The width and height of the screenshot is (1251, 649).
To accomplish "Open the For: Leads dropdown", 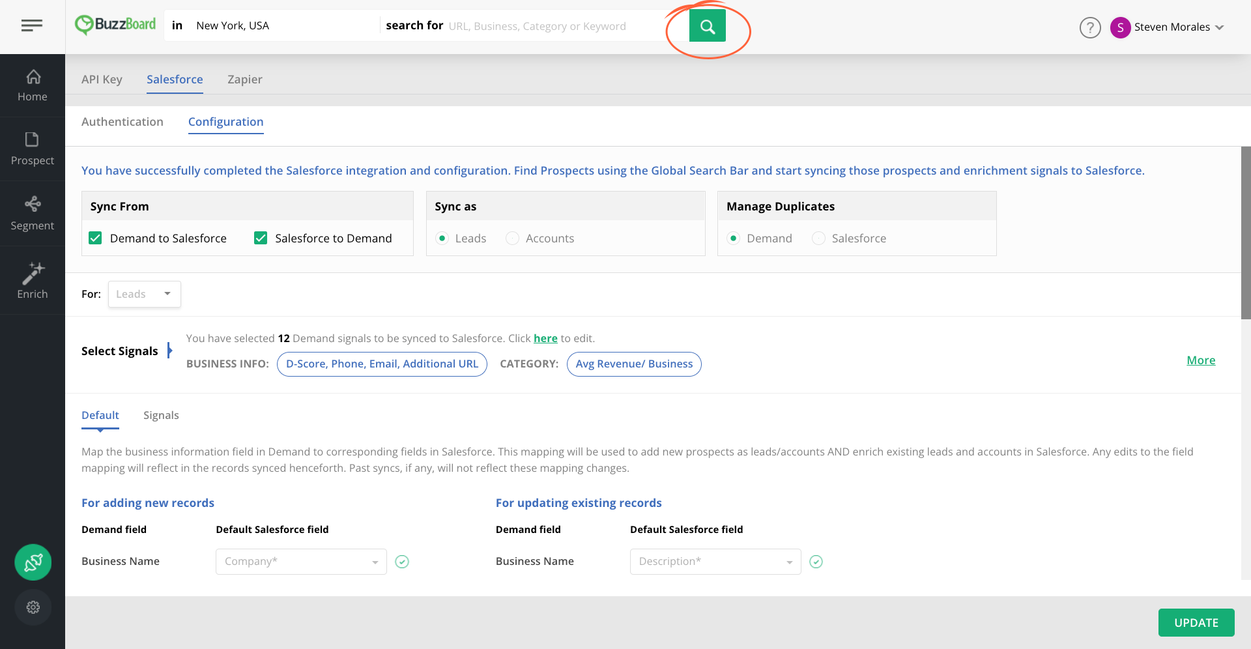I will [x=145, y=294].
